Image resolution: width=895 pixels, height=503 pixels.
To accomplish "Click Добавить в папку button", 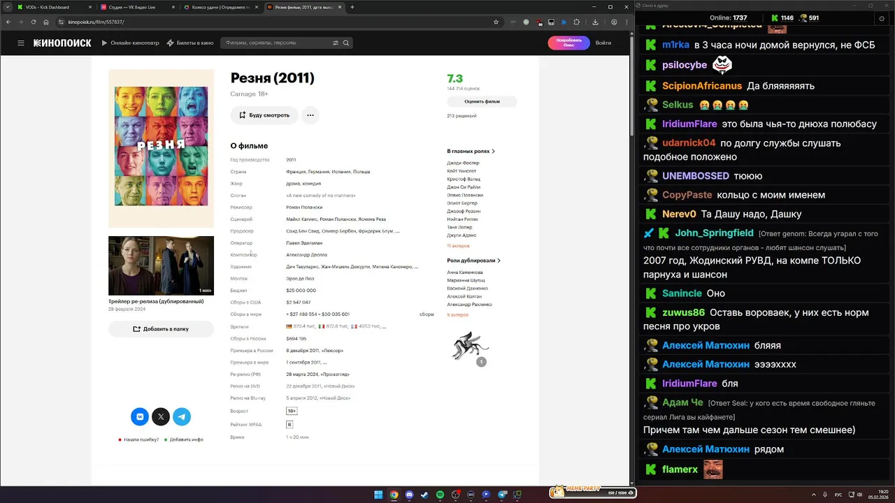I will point(161,329).
